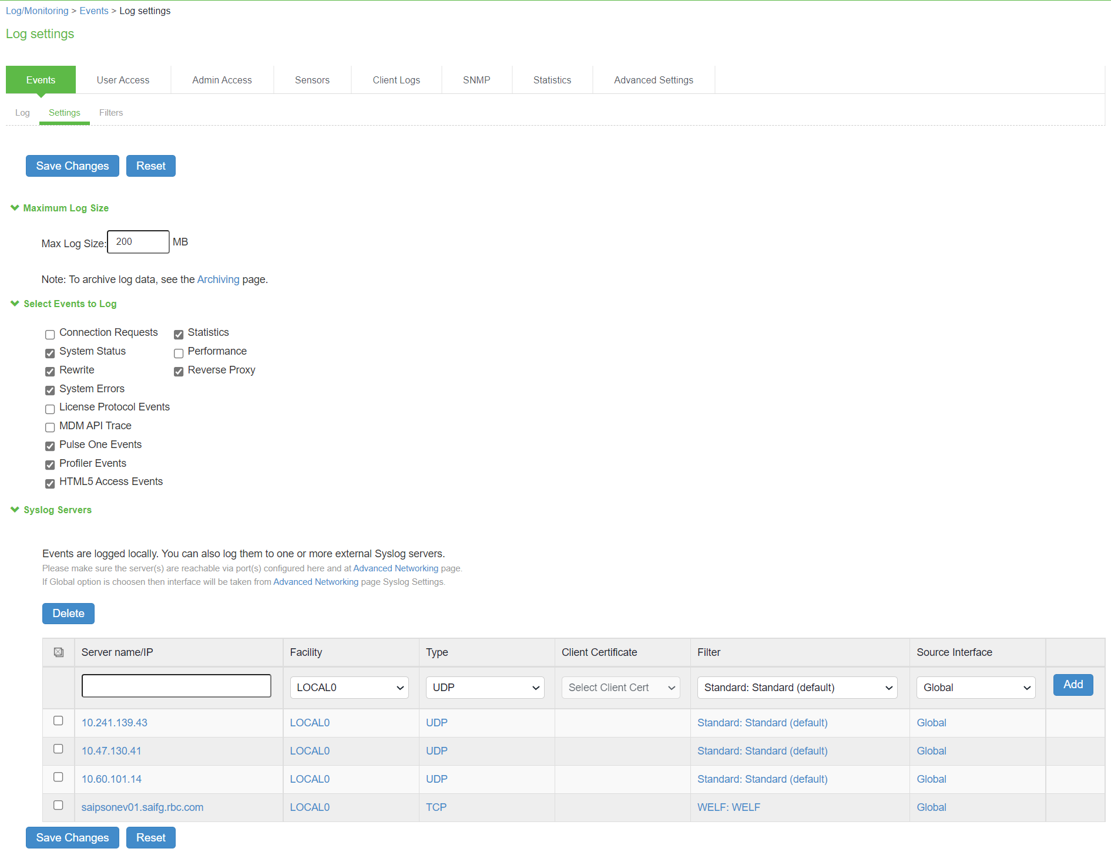This screenshot has height=852, width=1111.
Task: Collapse the Maximum Log Size section
Action: (14, 208)
